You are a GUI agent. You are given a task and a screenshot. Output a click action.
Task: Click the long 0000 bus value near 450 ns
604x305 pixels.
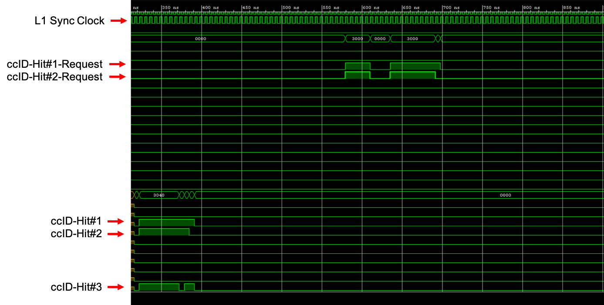pos(200,39)
